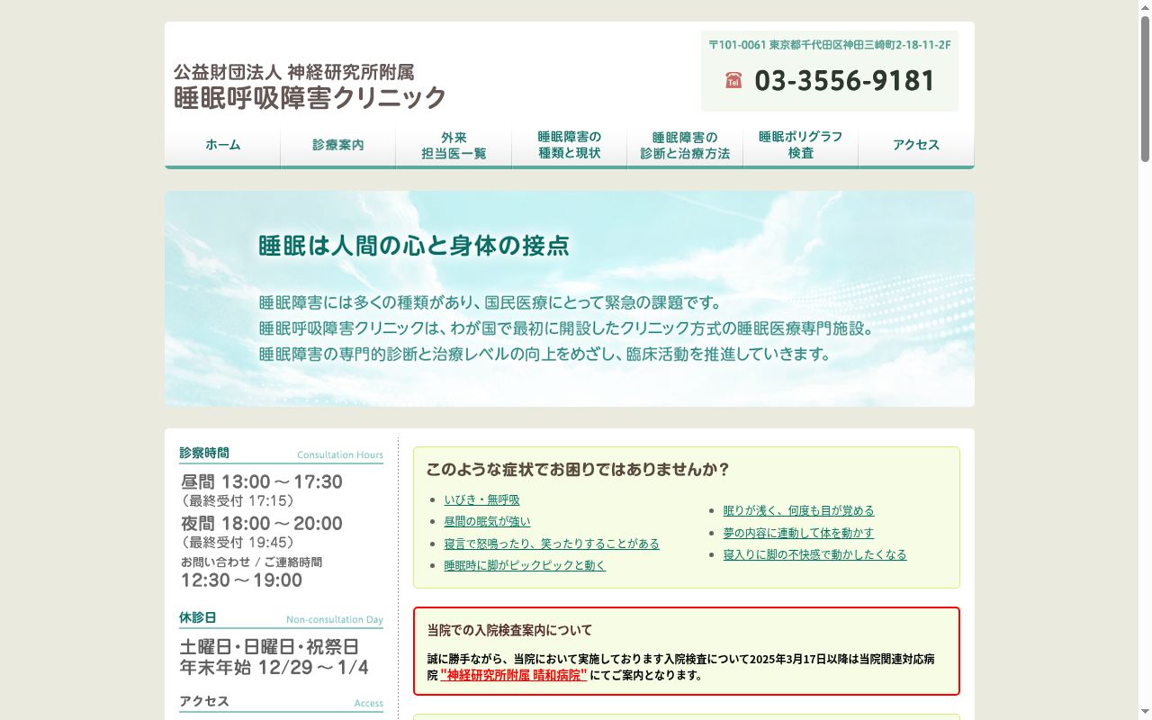
Task: Click 夢の内容に連動して体を動かす link
Action: point(798,533)
